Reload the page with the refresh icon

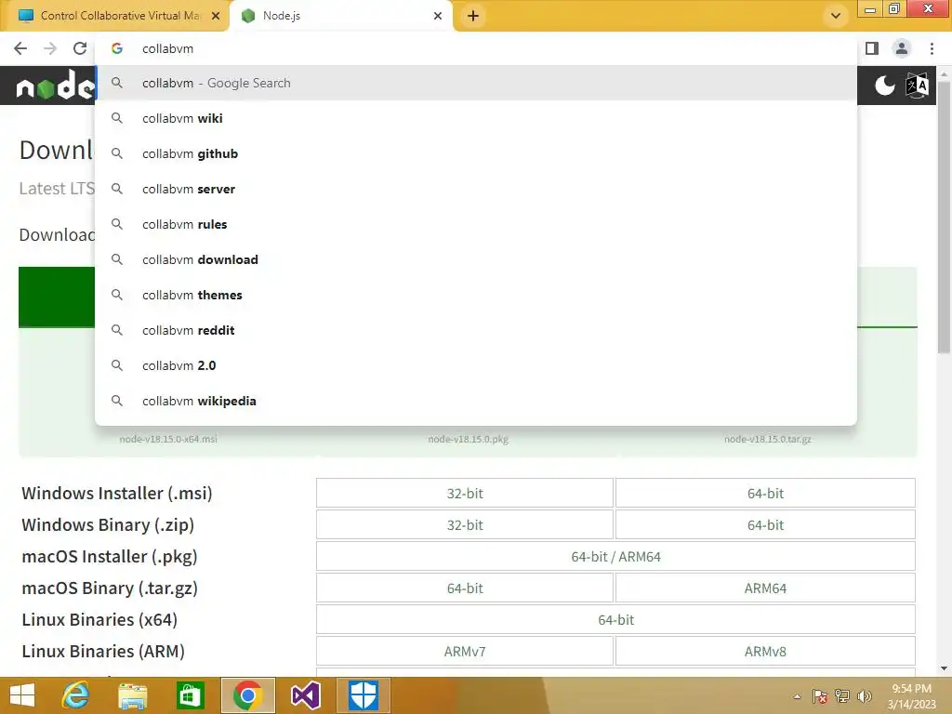[x=80, y=48]
